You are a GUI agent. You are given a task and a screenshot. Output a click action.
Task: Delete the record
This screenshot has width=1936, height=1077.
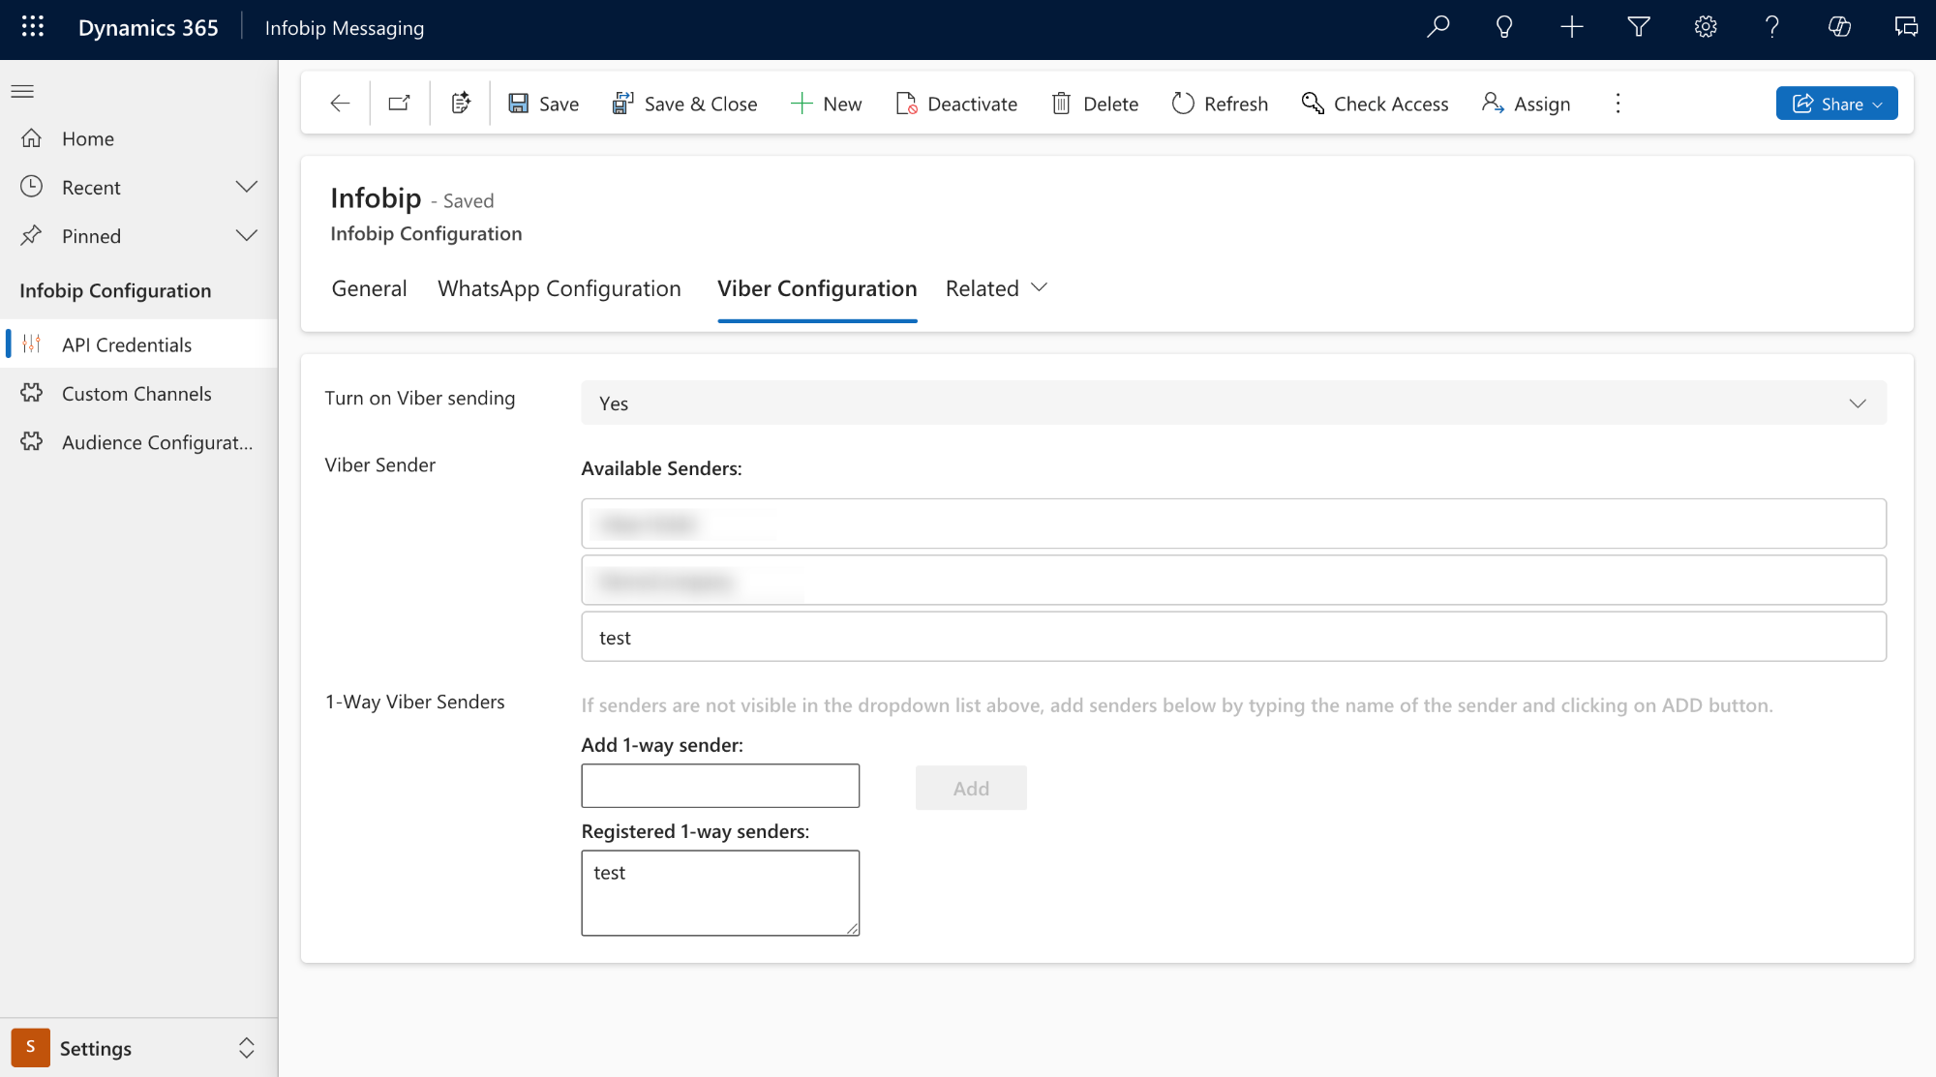1095,104
